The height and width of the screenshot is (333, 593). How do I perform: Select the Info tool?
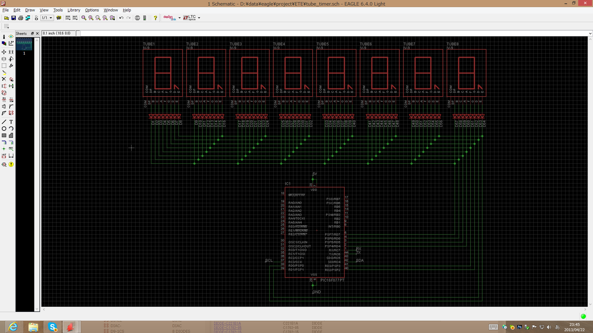[4, 37]
